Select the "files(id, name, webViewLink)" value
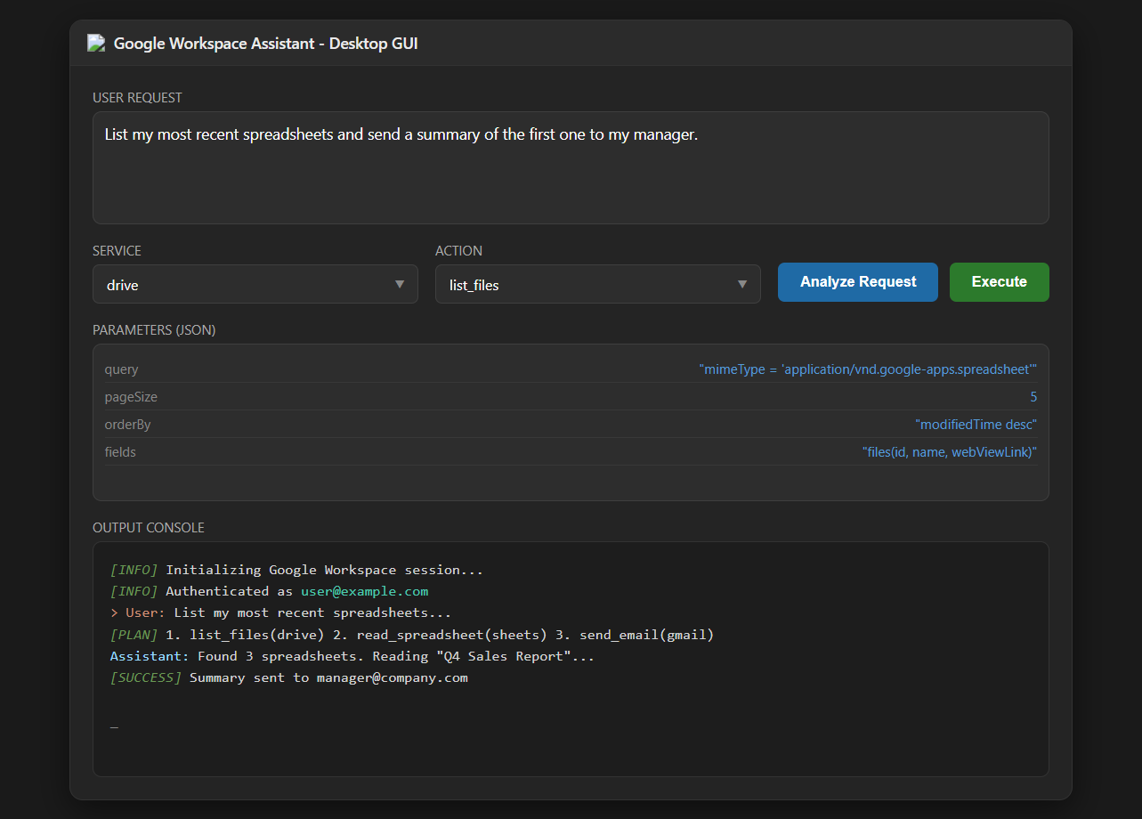Screen dimensions: 1142x819 (950, 452)
